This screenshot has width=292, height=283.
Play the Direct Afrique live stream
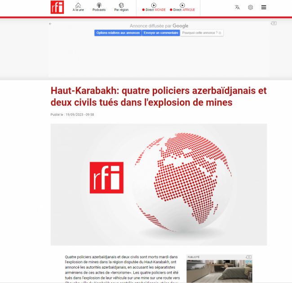click(x=182, y=7)
